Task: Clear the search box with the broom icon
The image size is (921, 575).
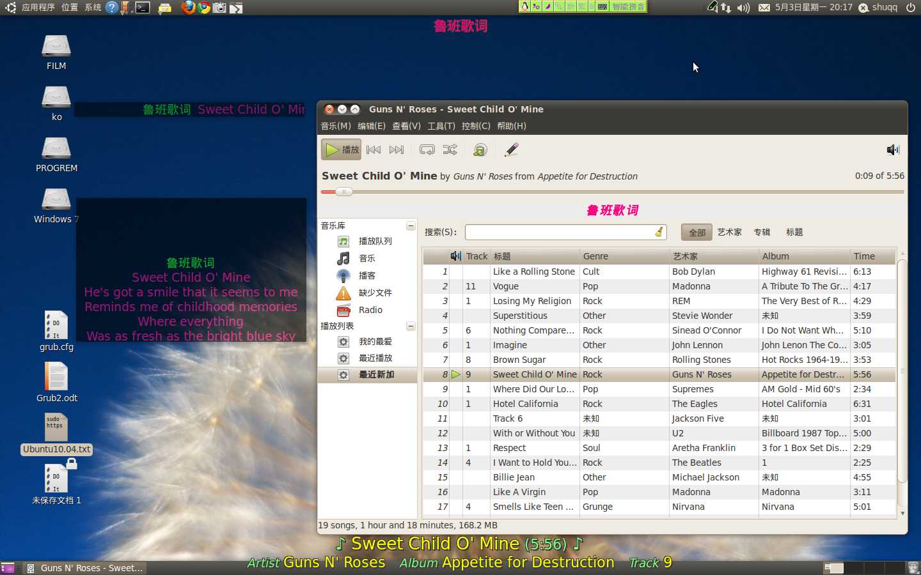Action: pos(659,232)
